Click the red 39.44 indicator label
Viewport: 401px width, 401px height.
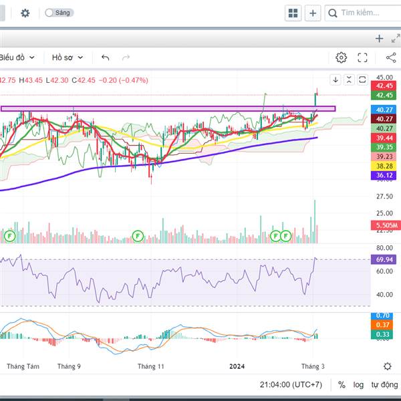pyautogui.click(x=384, y=138)
